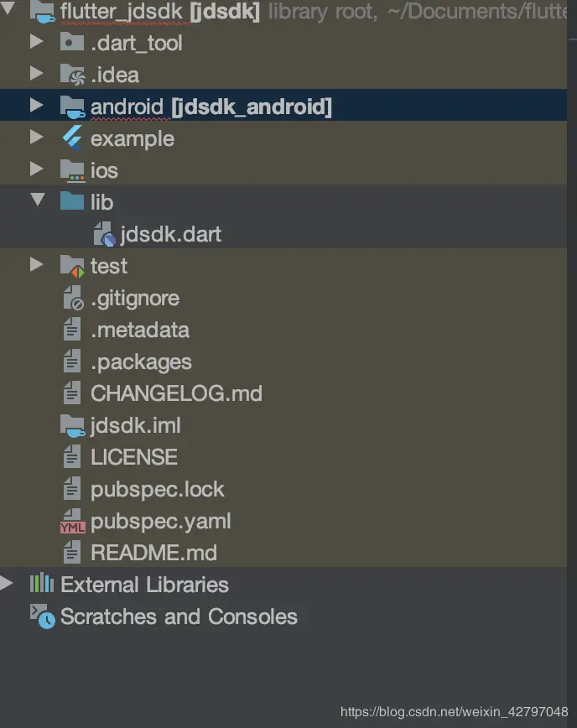
Task: Select the .packages file entry
Action: [141, 362]
